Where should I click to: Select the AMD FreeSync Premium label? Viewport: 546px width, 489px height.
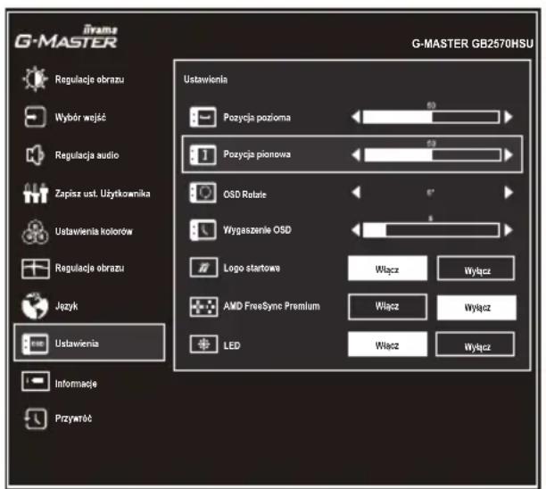pyautogui.click(x=271, y=306)
